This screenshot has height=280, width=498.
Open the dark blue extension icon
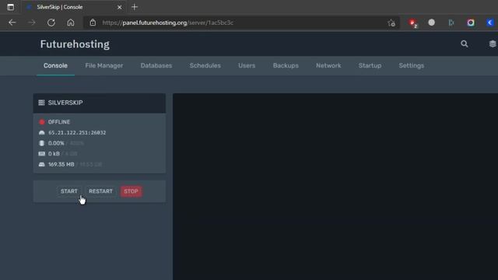point(451,23)
